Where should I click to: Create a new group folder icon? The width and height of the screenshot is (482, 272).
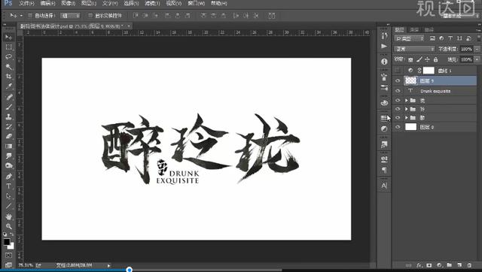450,265
